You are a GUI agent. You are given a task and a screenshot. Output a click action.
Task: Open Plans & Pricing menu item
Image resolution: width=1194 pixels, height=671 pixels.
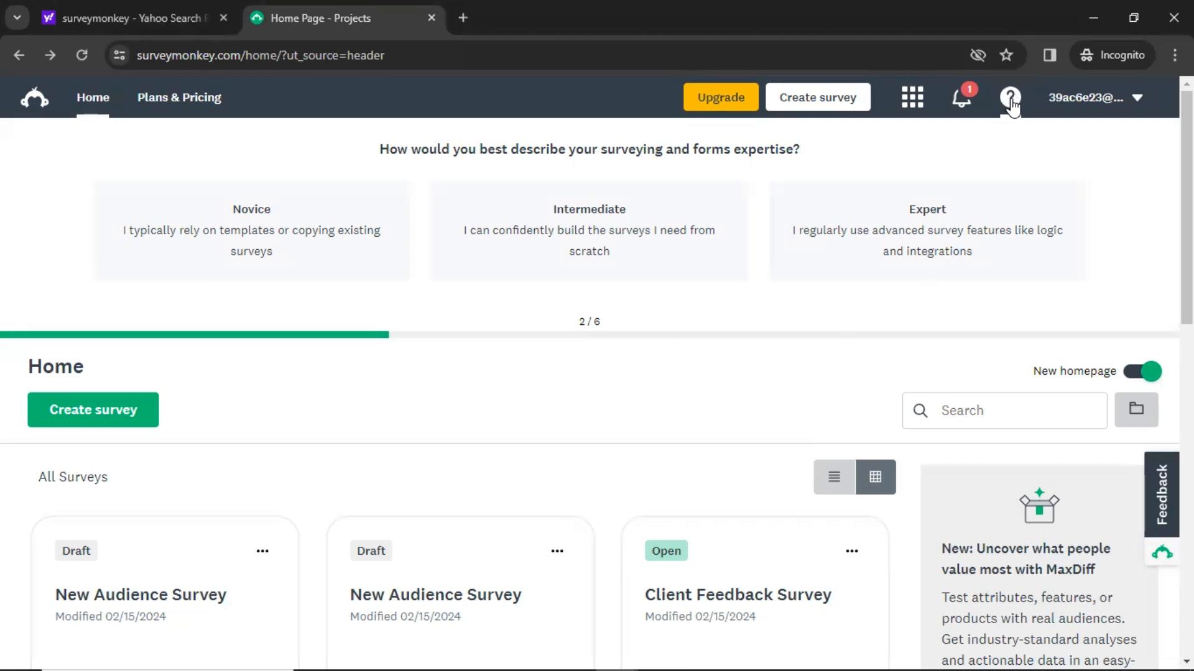[180, 98]
